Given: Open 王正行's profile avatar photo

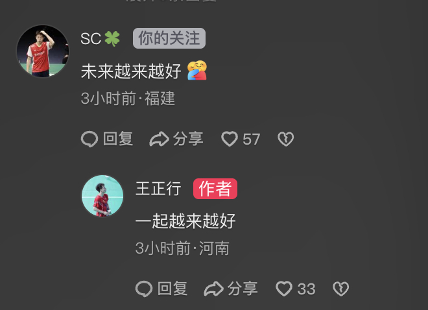Looking at the screenshot, I should (102, 196).
